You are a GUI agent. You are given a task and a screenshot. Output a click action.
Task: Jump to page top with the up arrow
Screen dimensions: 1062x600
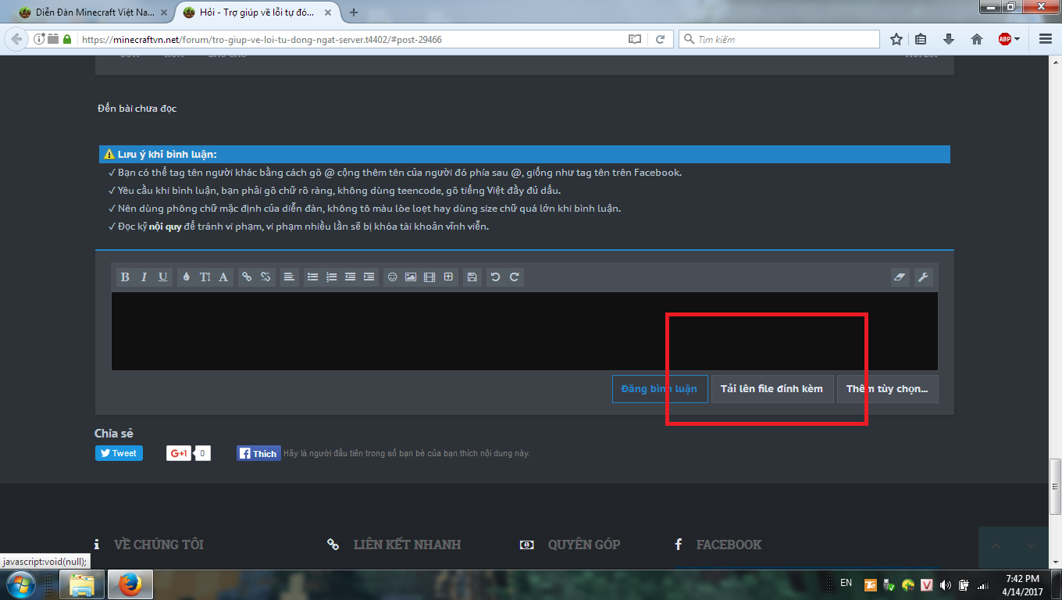click(996, 546)
